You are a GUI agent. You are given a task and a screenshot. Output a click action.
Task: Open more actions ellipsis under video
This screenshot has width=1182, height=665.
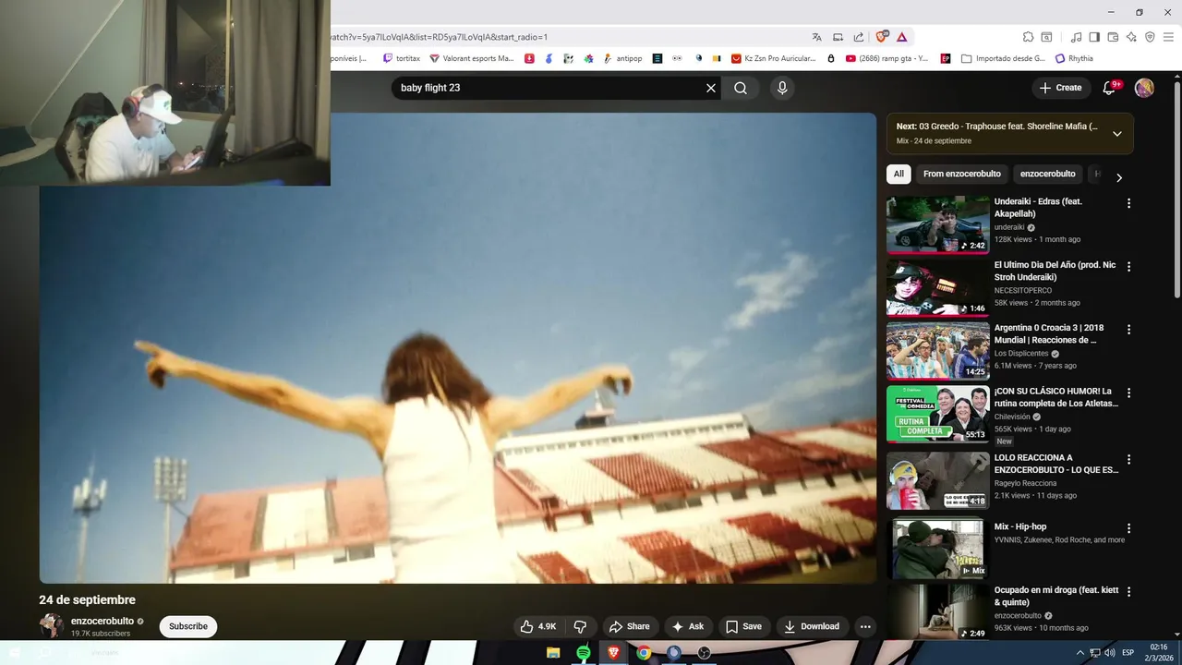(x=865, y=626)
